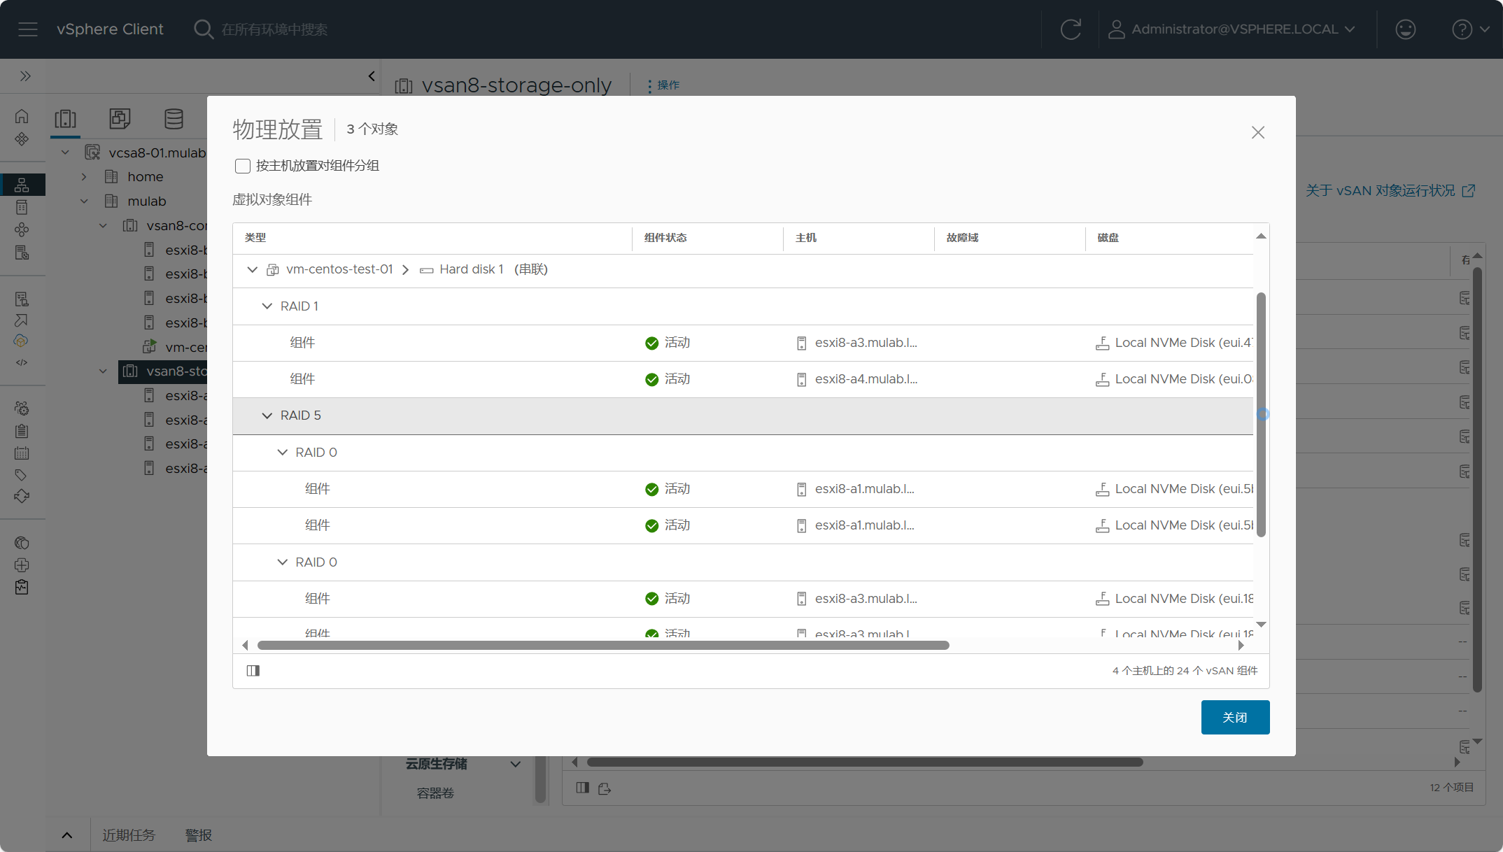Select the home datacenter in tree
Image resolution: width=1503 pixels, height=852 pixels.
[145, 177]
